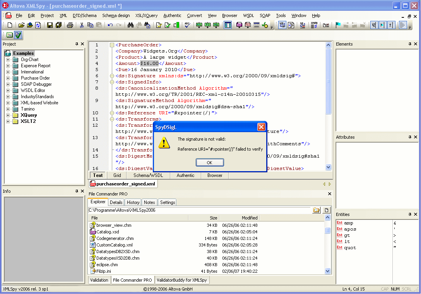Click the Save All stacked floppies icon

click(58, 25)
